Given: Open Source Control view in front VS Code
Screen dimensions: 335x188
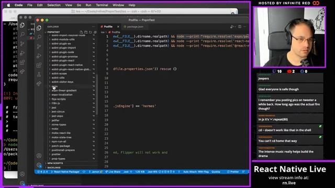Looking at the screenshot, I should tap(39, 46).
